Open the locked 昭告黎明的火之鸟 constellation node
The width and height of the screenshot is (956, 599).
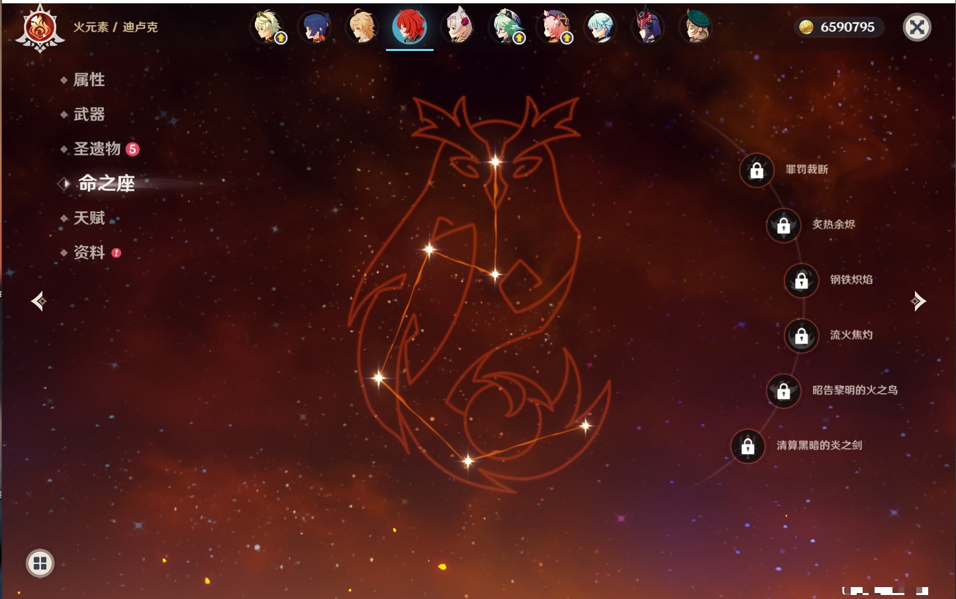[784, 391]
